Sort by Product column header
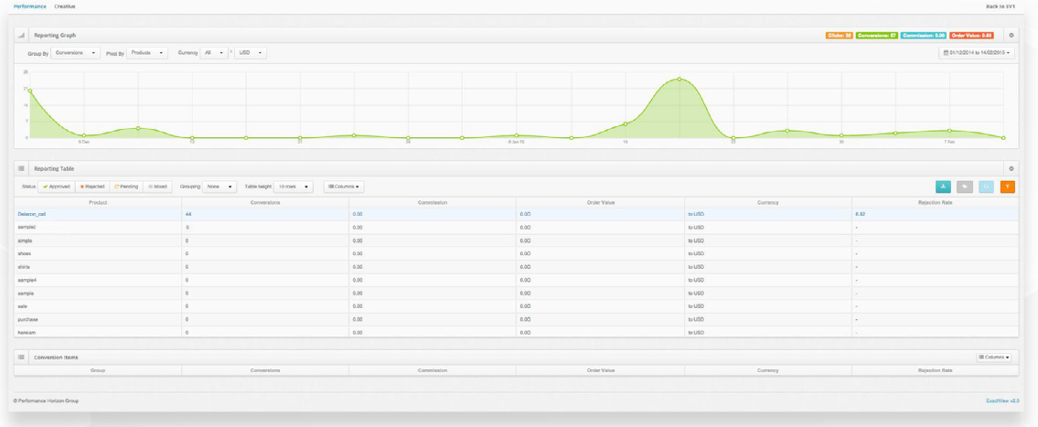Image resolution: width=1038 pixels, height=427 pixels. [x=98, y=202]
